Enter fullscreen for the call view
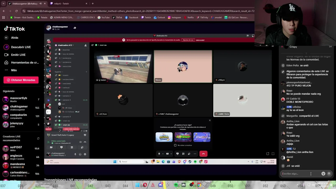The width and height of the screenshot is (336, 189). pyautogui.click(x=273, y=154)
